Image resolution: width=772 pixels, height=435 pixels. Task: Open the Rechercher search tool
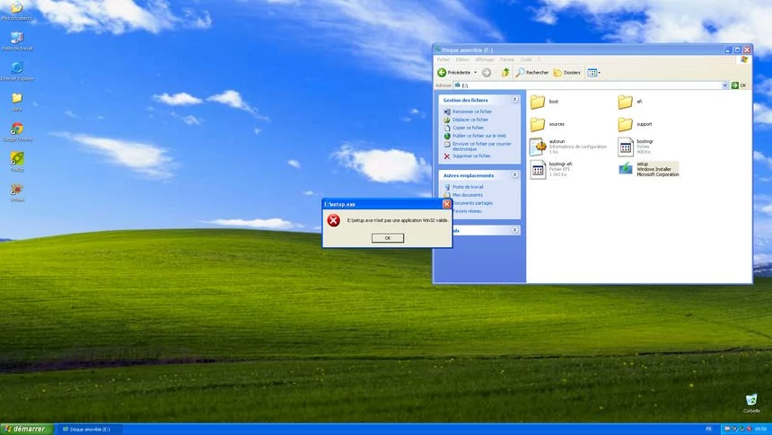pyautogui.click(x=531, y=73)
